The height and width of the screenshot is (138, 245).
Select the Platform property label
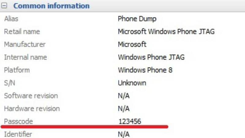[x=17, y=70]
